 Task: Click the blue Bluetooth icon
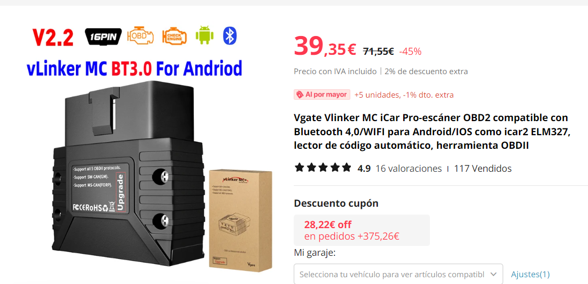[230, 35]
